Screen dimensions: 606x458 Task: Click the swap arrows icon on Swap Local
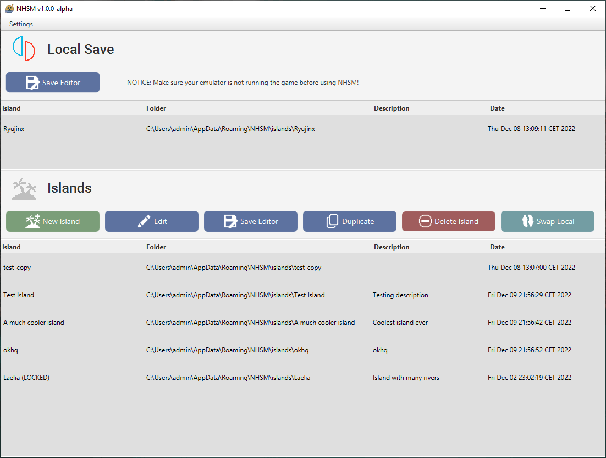[528, 221]
